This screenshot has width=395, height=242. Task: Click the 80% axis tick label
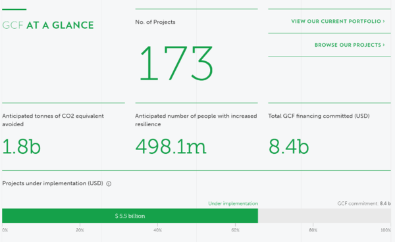313,230
